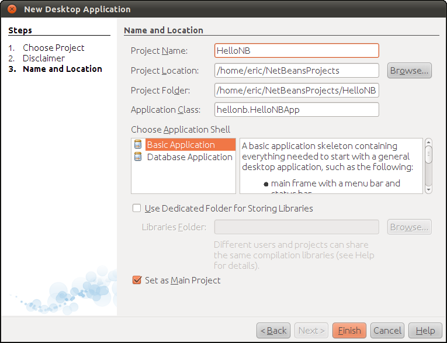
Task: Open Help for this wizard
Action: 425,331
